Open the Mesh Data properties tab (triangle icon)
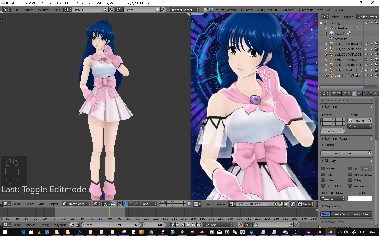The width and height of the screenshot is (379, 236). (370, 94)
